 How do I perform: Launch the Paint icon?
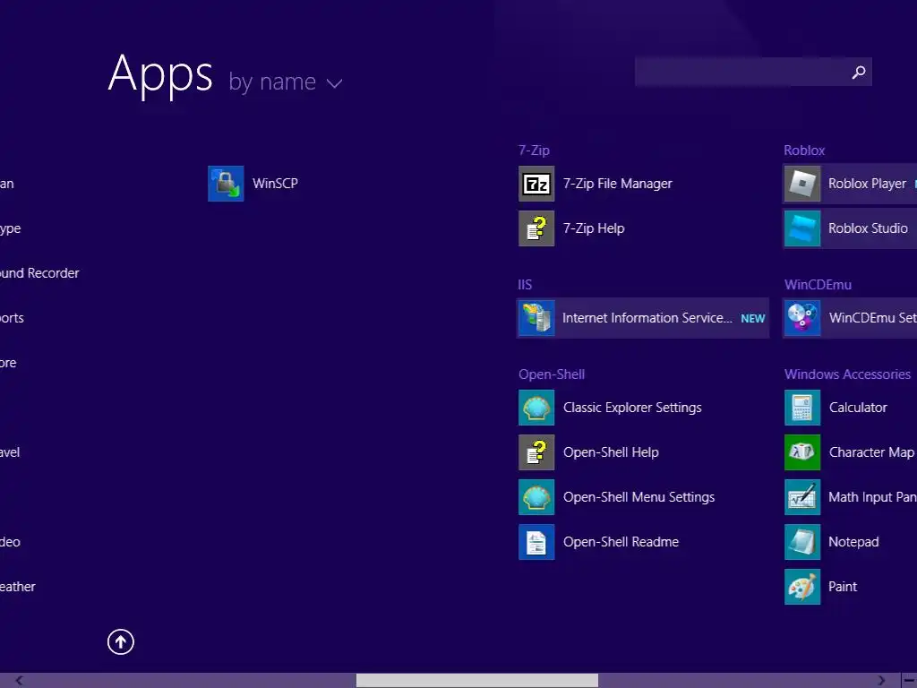point(801,587)
